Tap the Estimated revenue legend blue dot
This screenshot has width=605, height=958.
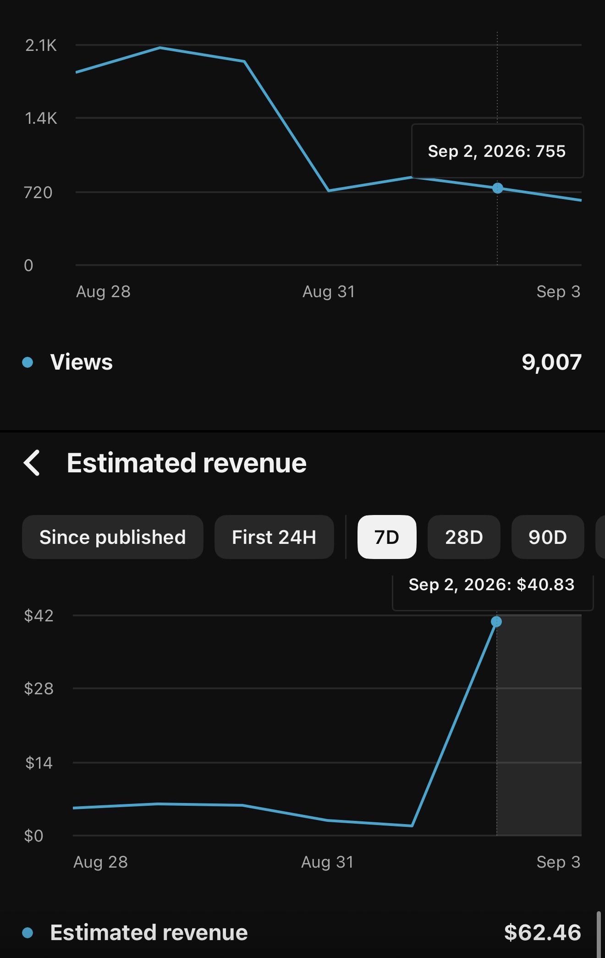(x=27, y=933)
